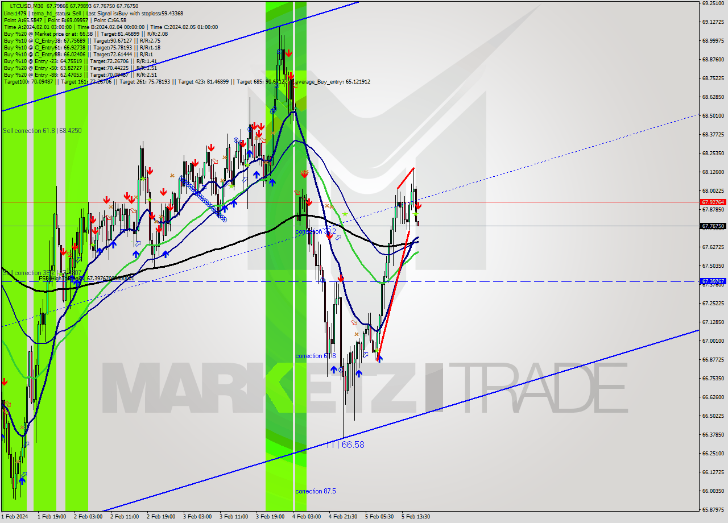
Task: Select the 'Line:1479' status text
Action: coord(15,13)
